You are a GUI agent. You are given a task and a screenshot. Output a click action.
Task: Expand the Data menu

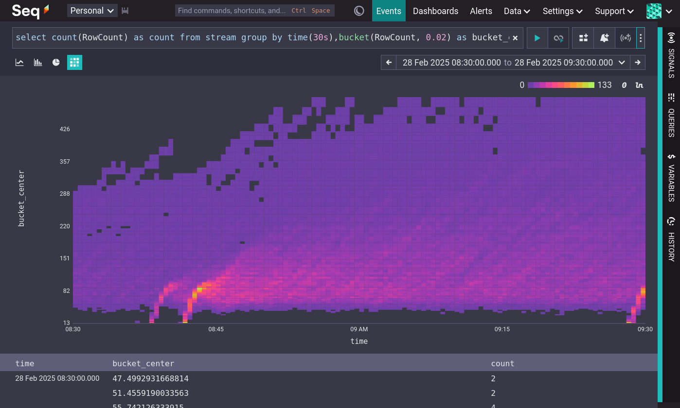click(517, 11)
